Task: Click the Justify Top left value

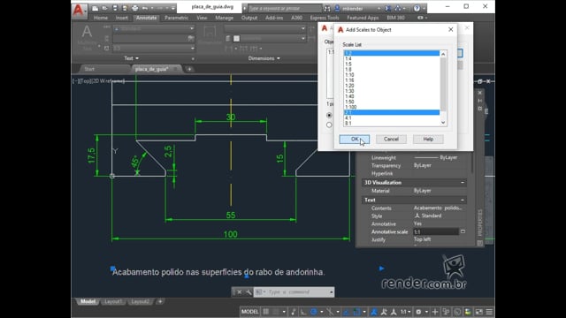Action: tap(422, 239)
